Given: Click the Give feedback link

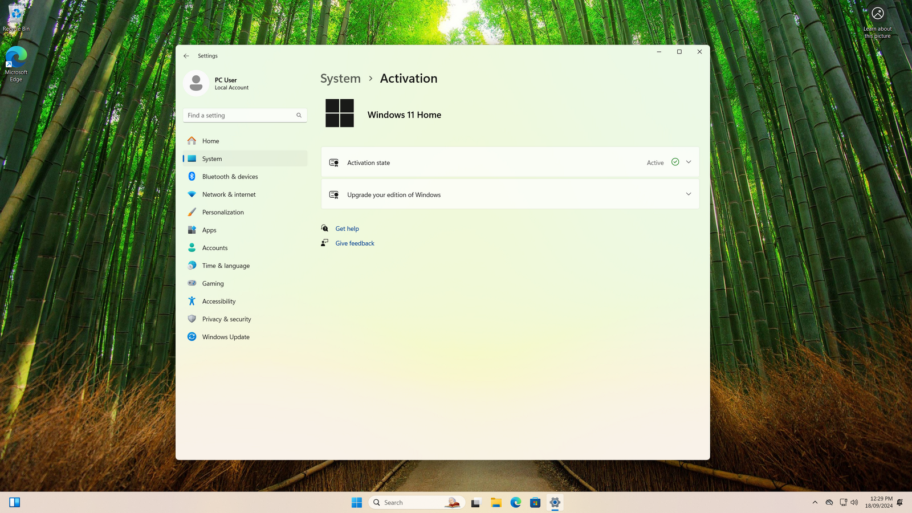Looking at the screenshot, I should click(x=355, y=243).
